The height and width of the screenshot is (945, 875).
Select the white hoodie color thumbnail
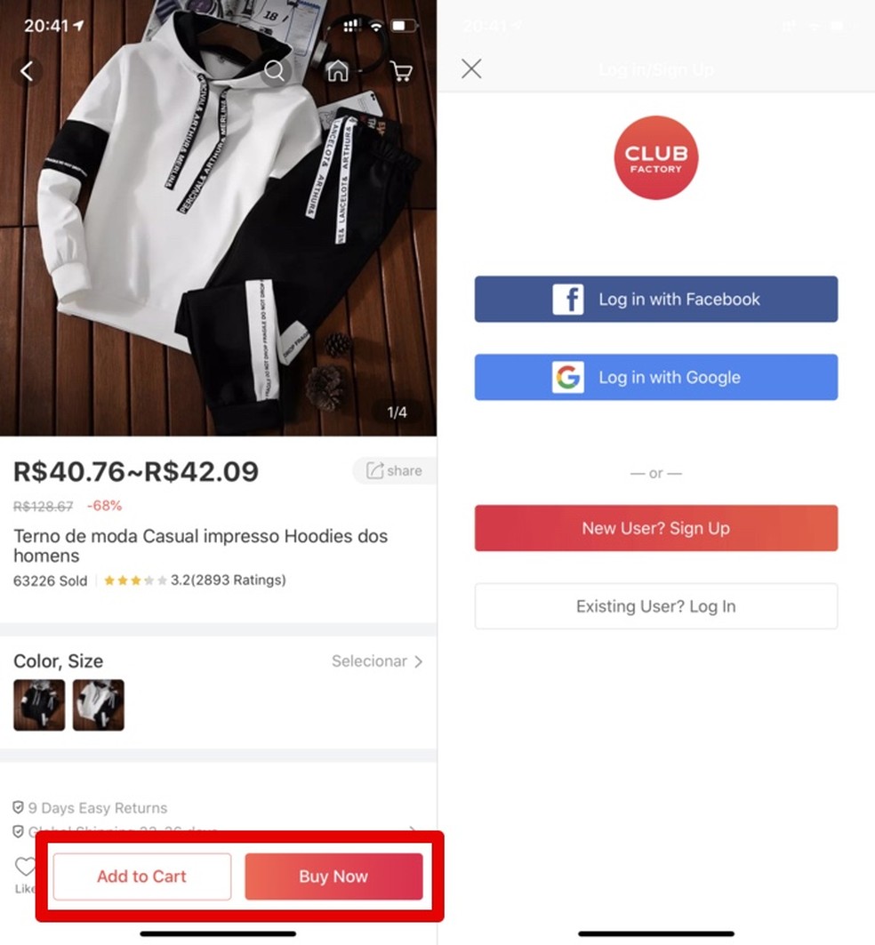(x=98, y=705)
